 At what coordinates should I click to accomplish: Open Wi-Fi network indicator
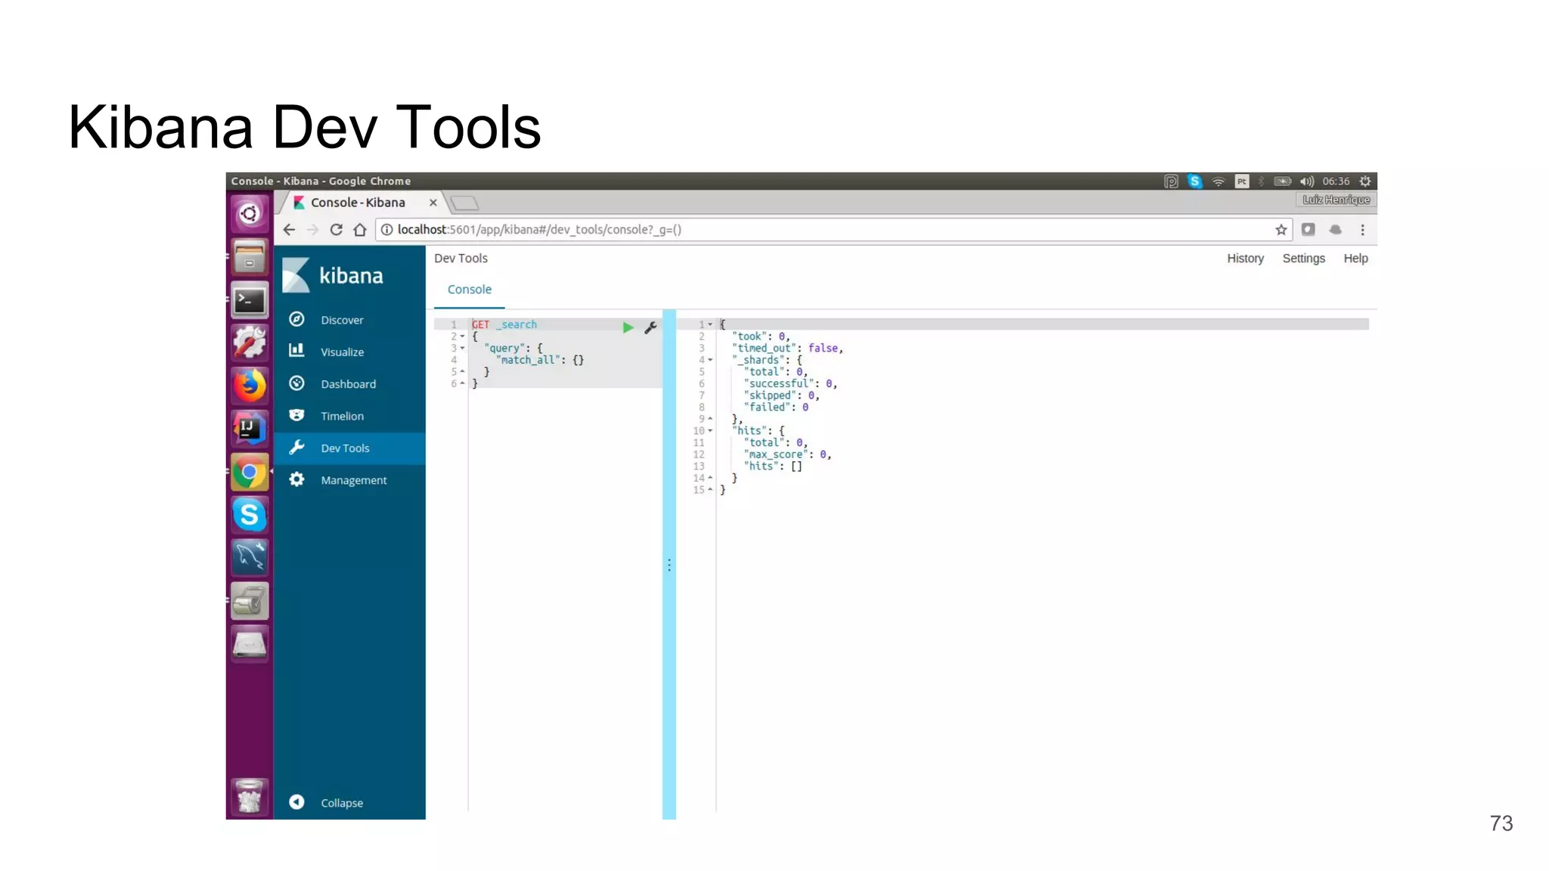click(x=1218, y=181)
